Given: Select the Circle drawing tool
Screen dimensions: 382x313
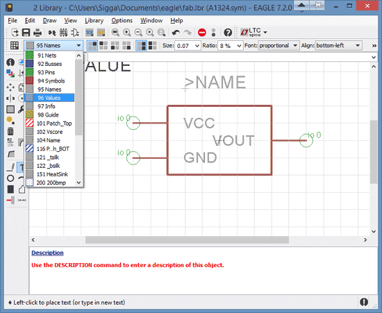Looking at the screenshot, I should [10, 178].
